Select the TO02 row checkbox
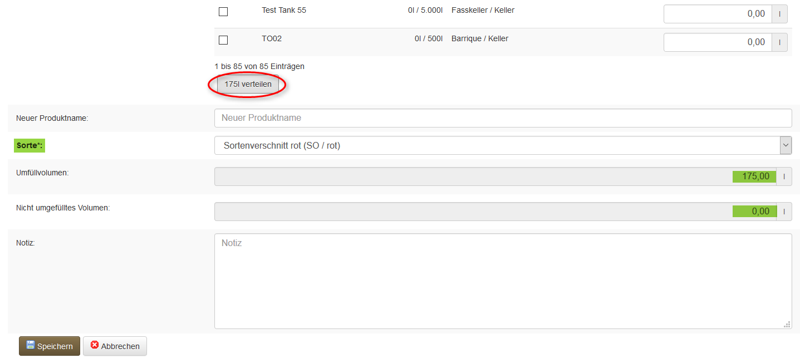This screenshot has width=800, height=363. (223, 40)
